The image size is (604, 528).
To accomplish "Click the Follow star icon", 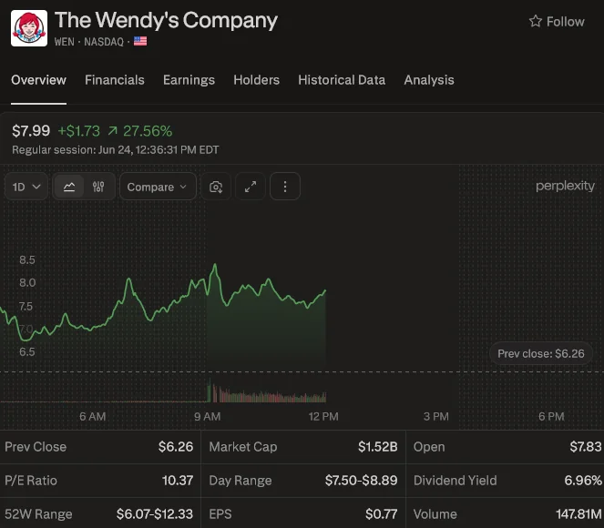I will (x=535, y=21).
